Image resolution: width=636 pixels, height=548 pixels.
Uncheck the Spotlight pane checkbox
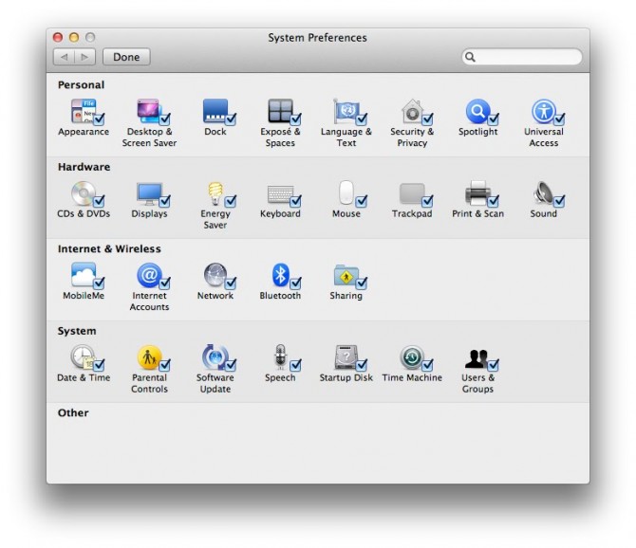point(493,119)
